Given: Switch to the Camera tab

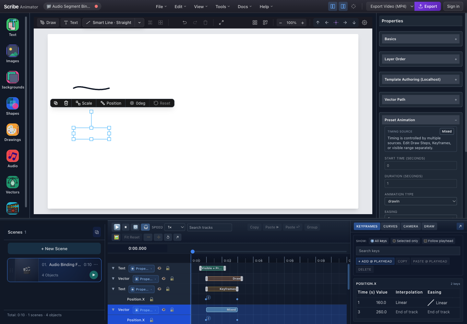Looking at the screenshot, I should point(411,226).
